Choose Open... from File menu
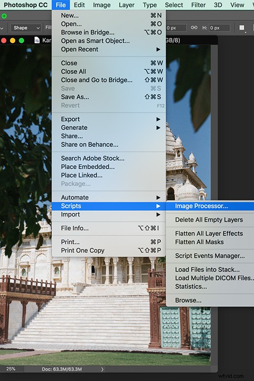 click(x=109, y=24)
